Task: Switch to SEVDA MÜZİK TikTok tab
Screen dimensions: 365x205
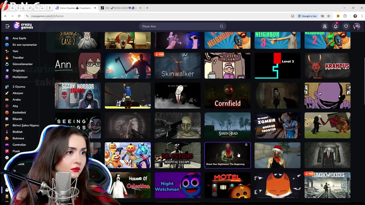Action: [121, 8]
